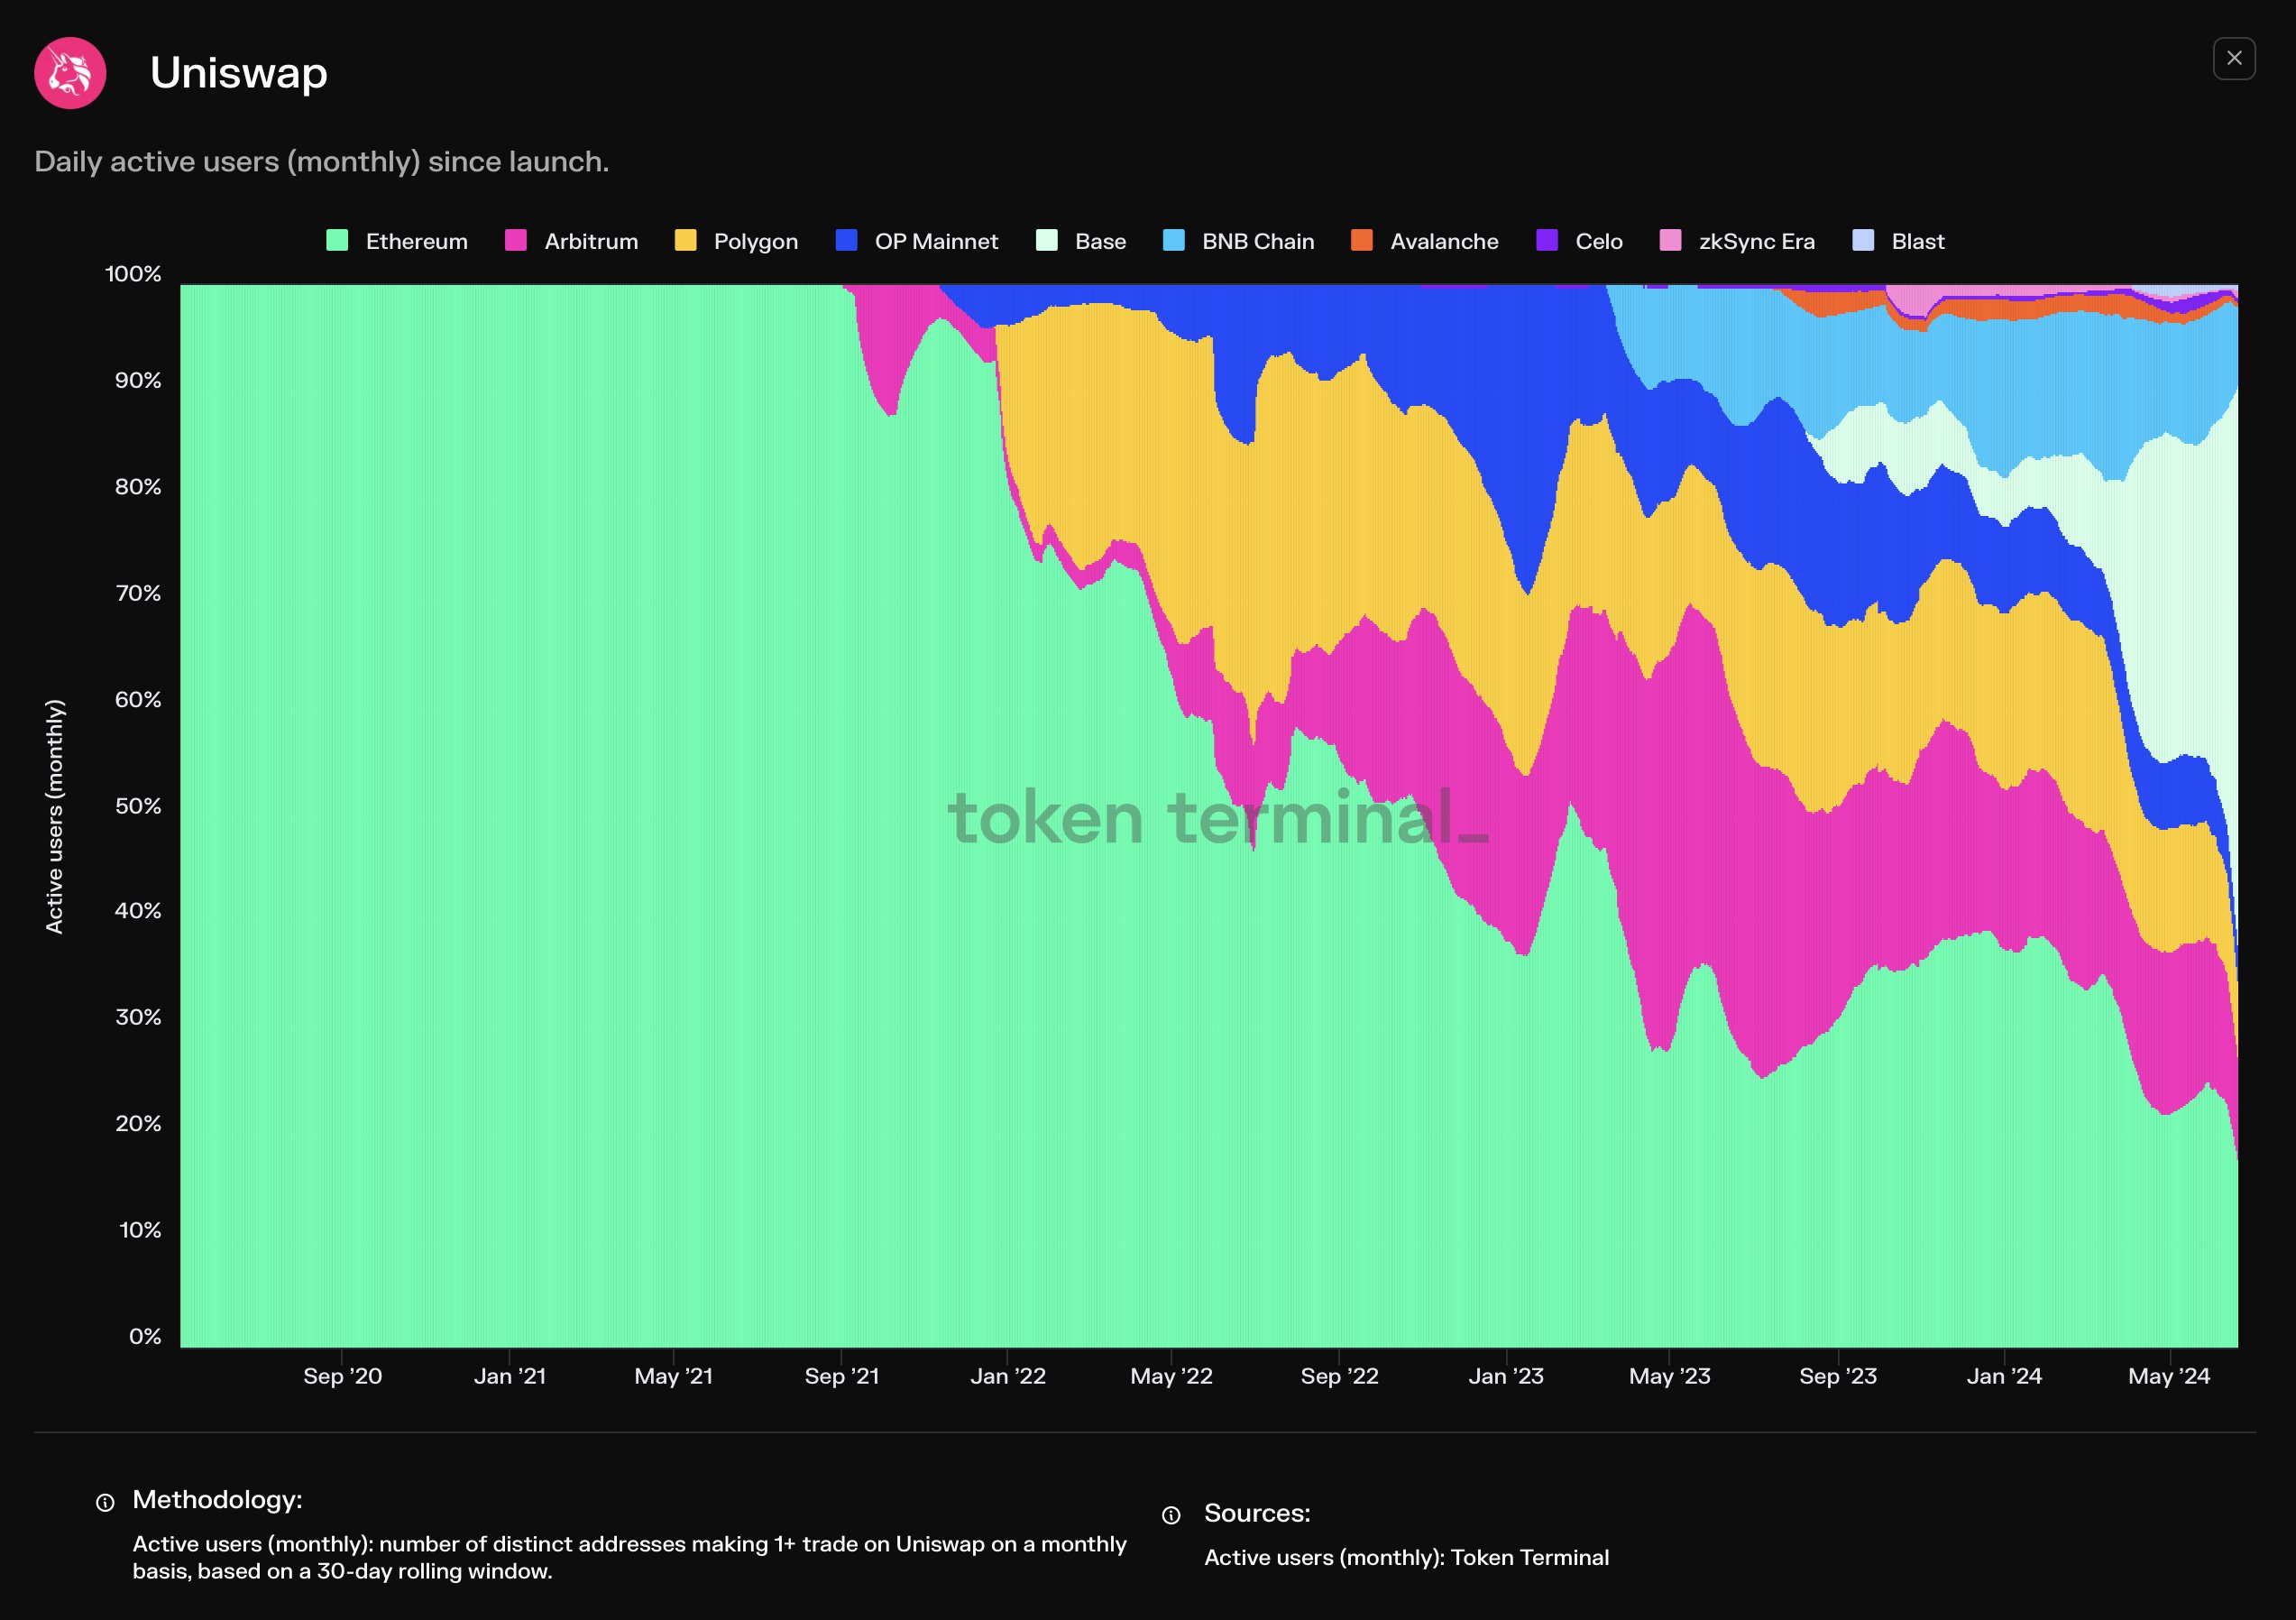Screen dimensions: 2296x1620
Task: Toggle the Base legend swatch
Action: [x=1046, y=240]
